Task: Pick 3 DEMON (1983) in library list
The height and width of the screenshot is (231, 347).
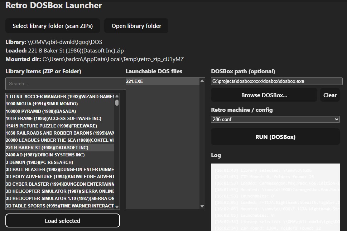Action: pyautogui.click(x=39, y=162)
